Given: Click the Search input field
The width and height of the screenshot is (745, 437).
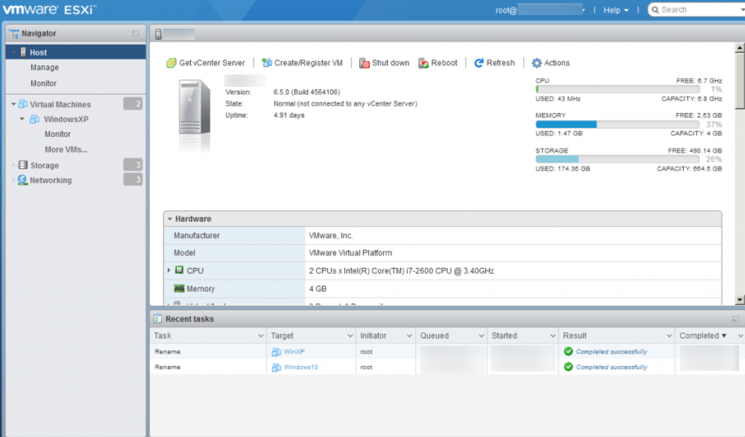Looking at the screenshot, I should tap(697, 10).
